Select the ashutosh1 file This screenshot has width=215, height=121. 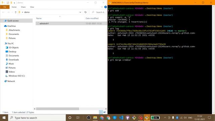coord(44,24)
